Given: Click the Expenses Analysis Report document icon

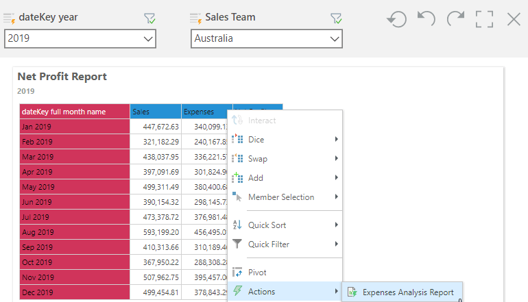Looking at the screenshot, I should point(352,292).
